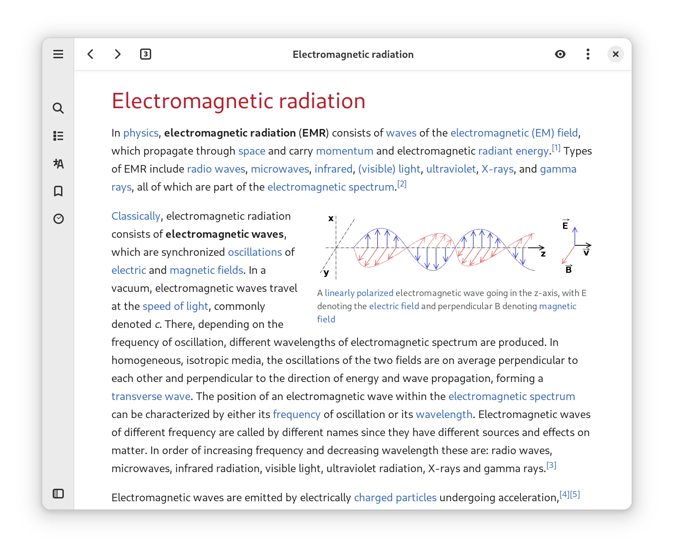Click citation reference [1]

pos(556,148)
